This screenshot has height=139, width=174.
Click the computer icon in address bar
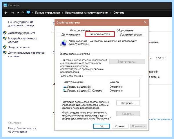click(x=28, y=13)
